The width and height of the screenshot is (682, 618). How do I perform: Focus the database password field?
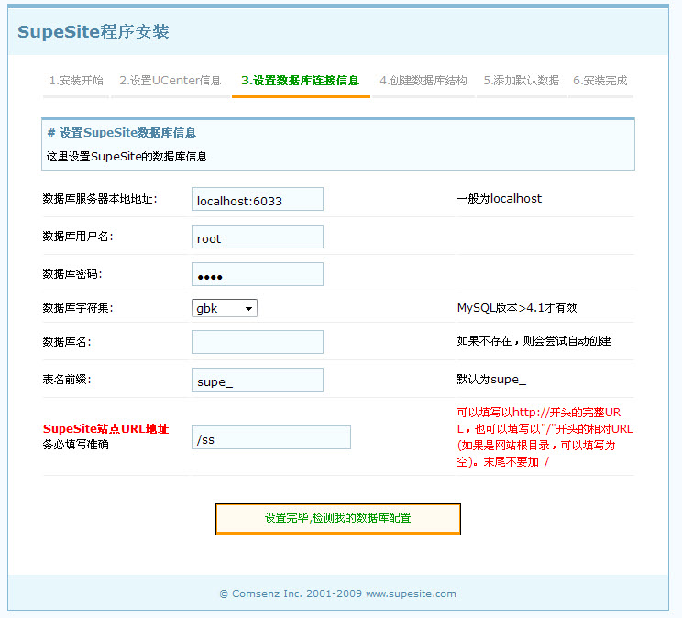pyautogui.click(x=258, y=274)
